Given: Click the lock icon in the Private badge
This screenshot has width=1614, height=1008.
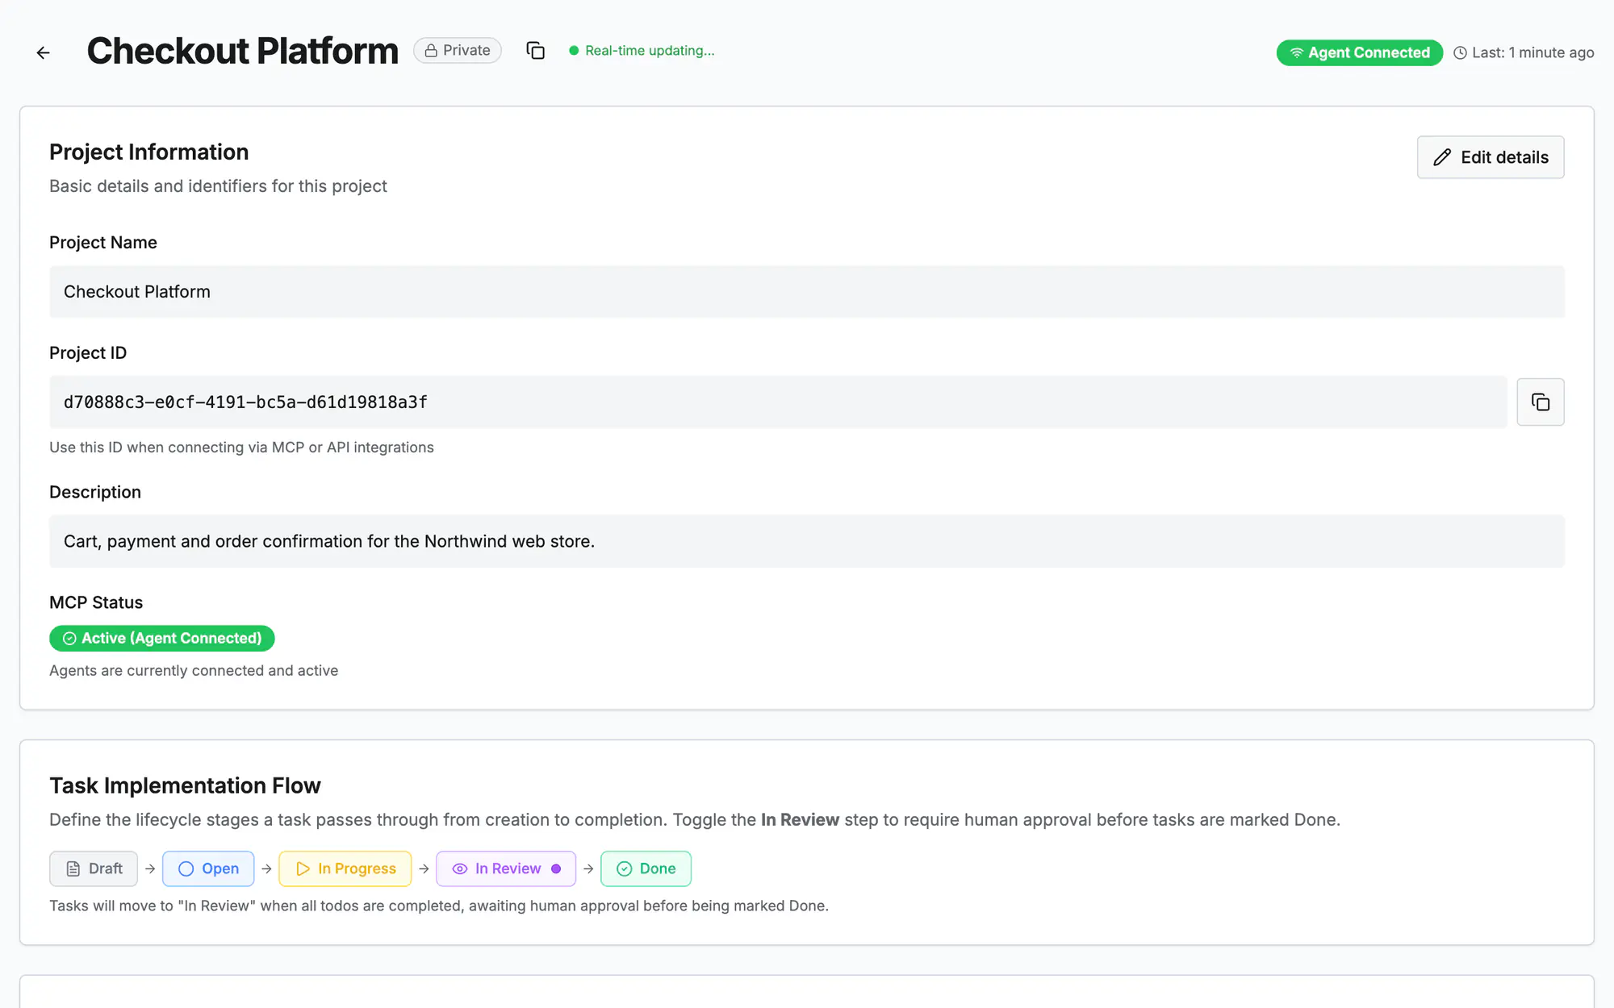Looking at the screenshot, I should click(x=431, y=51).
